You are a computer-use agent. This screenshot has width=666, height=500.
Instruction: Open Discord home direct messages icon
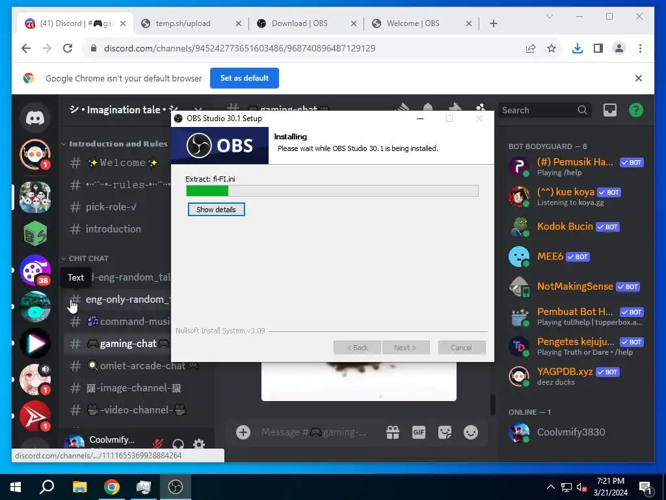click(35, 117)
